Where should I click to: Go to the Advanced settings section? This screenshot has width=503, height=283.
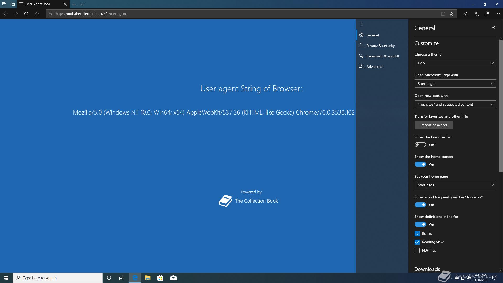pyautogui.click(x=374, y=67)
